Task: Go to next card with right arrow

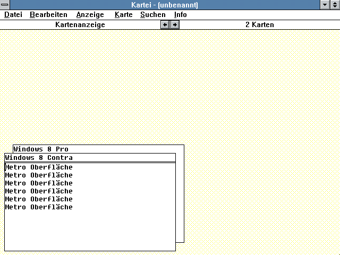Action: 175,25
